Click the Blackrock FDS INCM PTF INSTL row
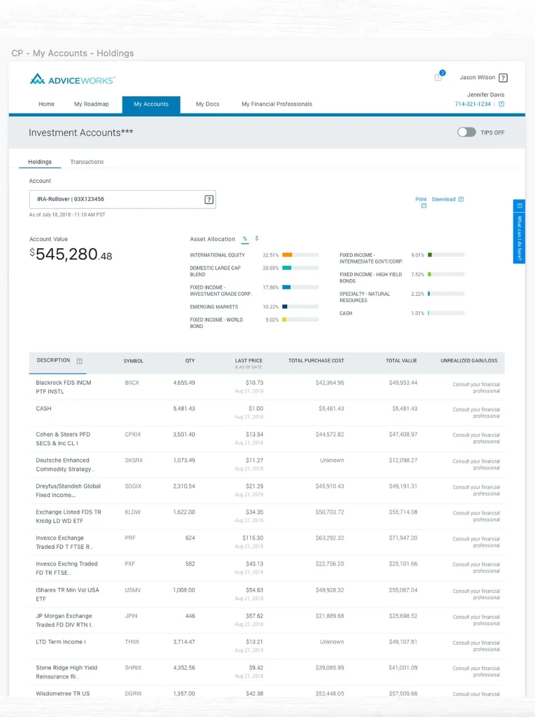The image size is (535, 717). tap(267, 387)
